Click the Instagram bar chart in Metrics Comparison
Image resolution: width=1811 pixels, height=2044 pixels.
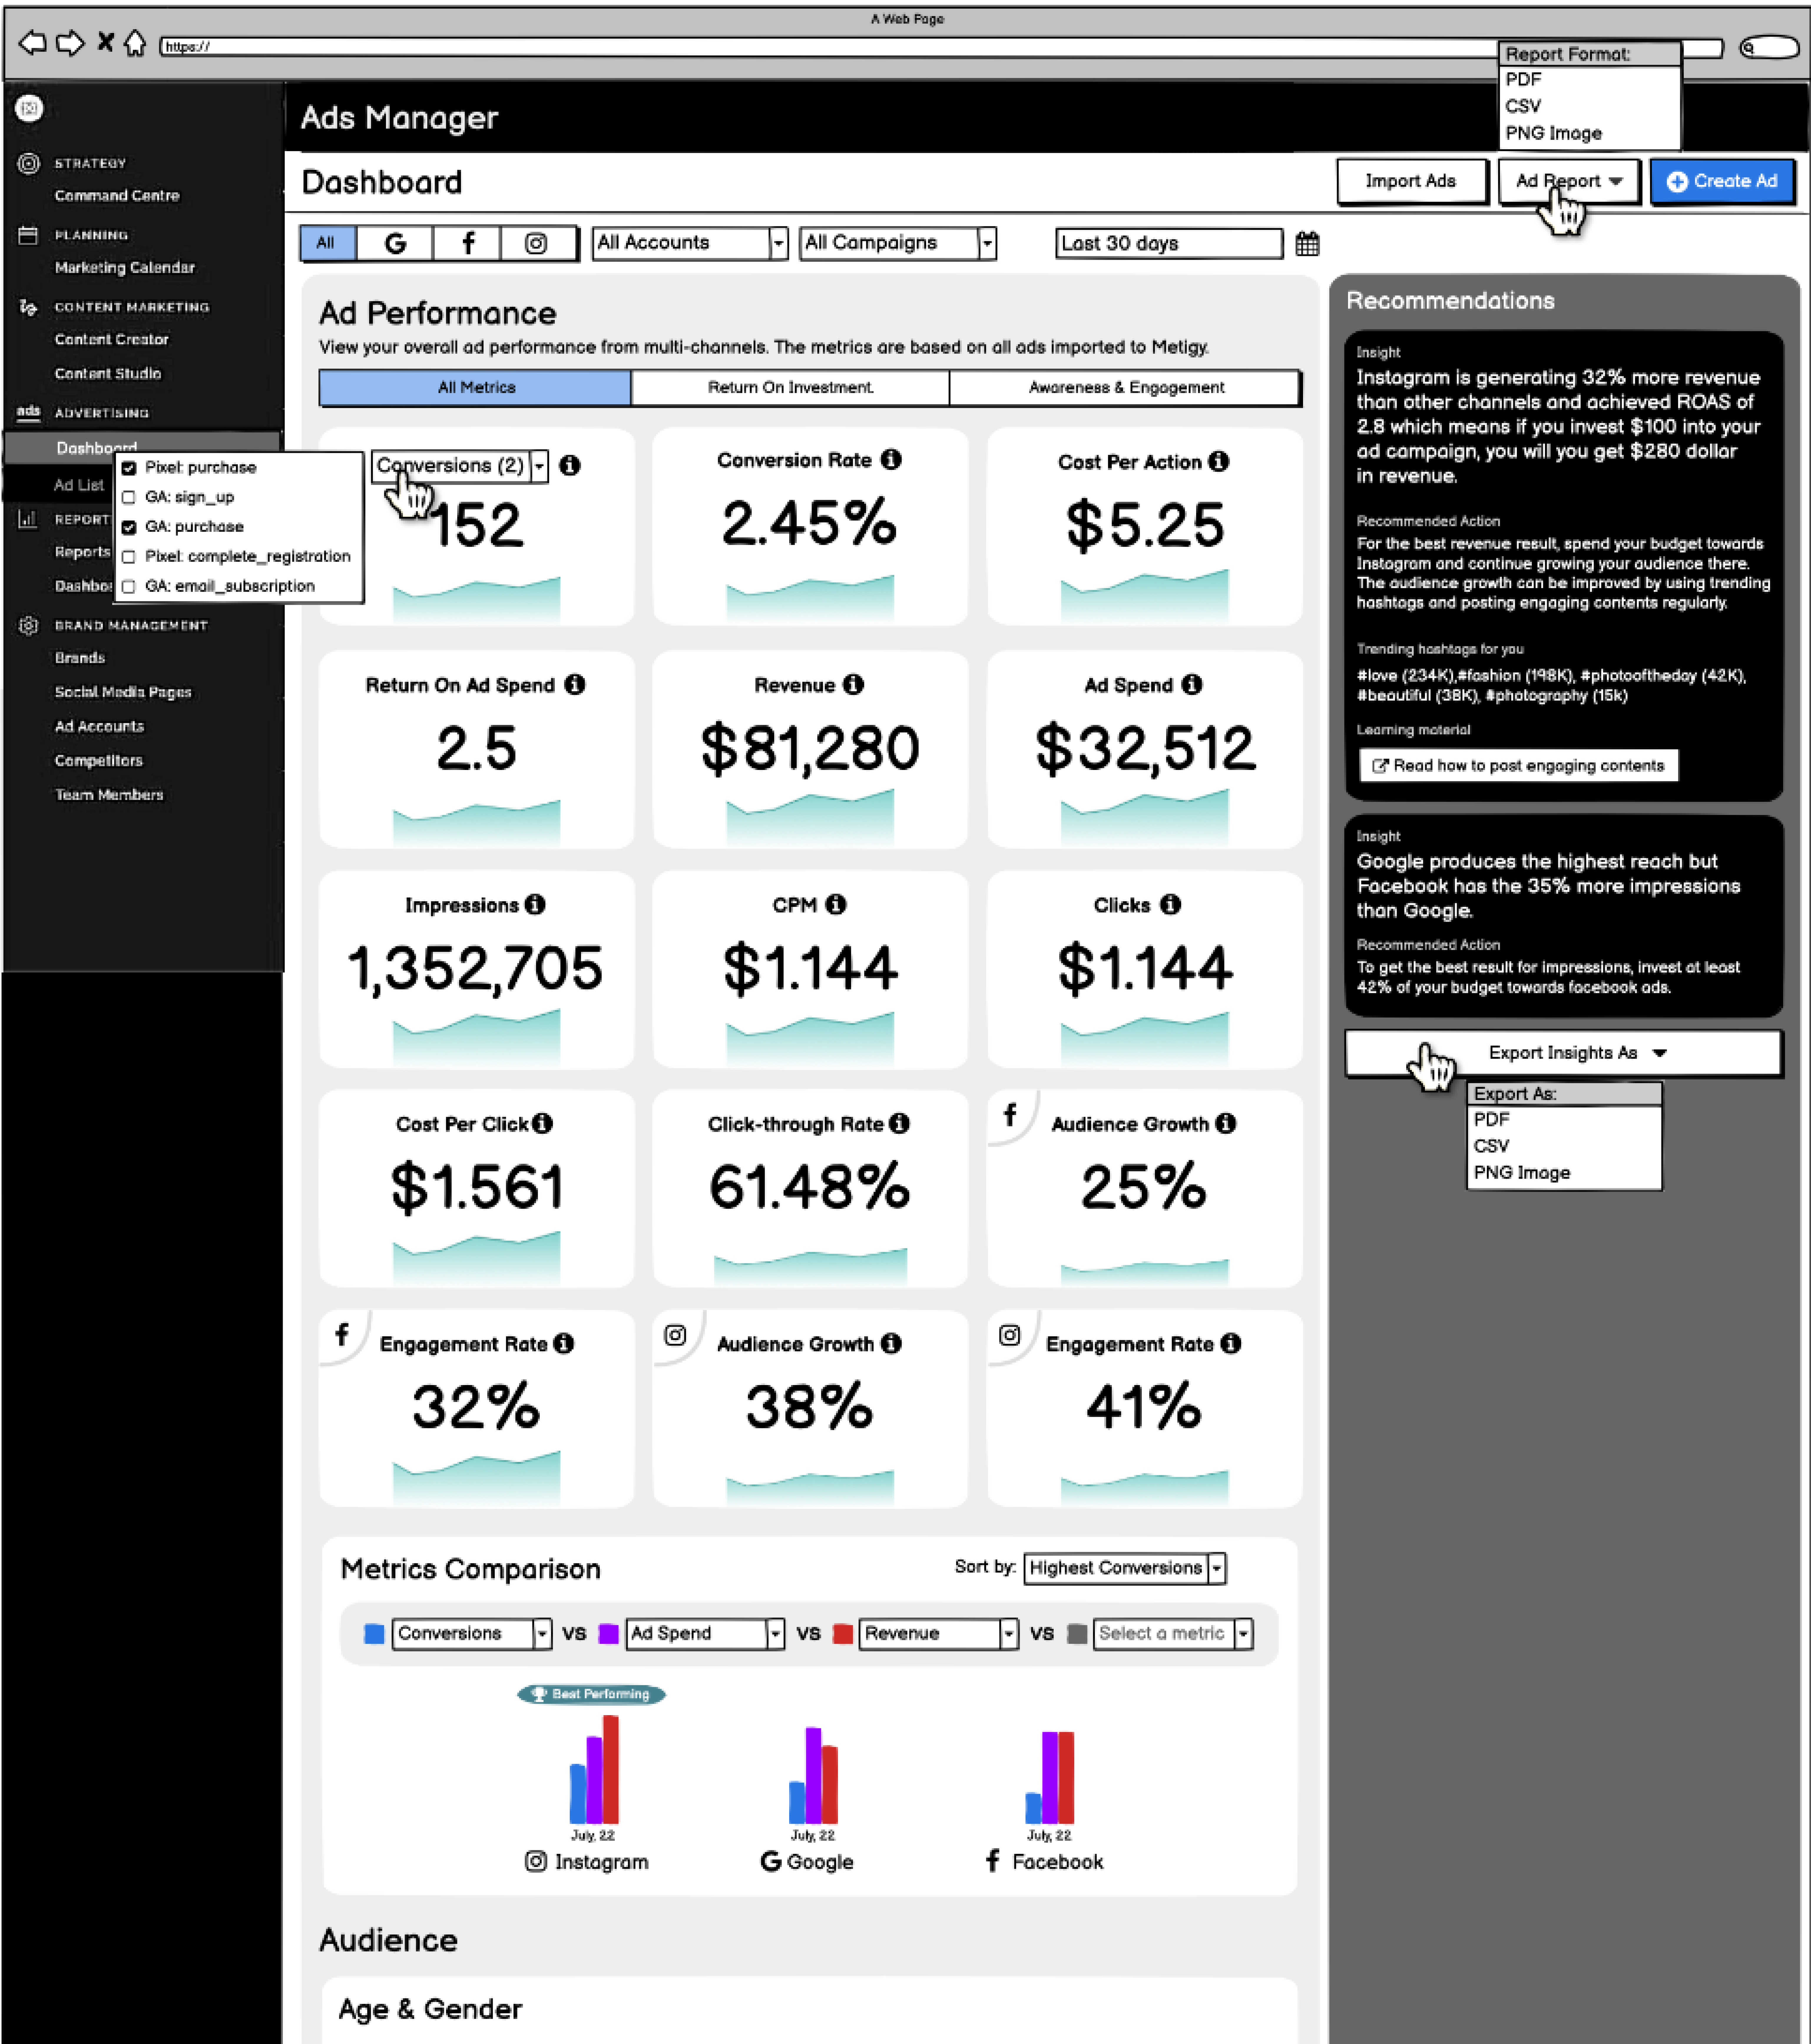(594, 1770)
